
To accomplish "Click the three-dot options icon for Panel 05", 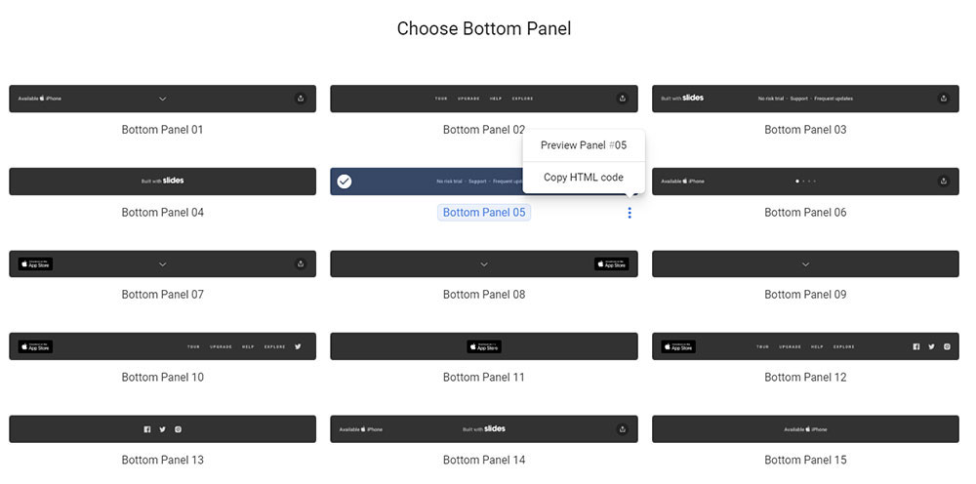I will (x=630, y=213).
